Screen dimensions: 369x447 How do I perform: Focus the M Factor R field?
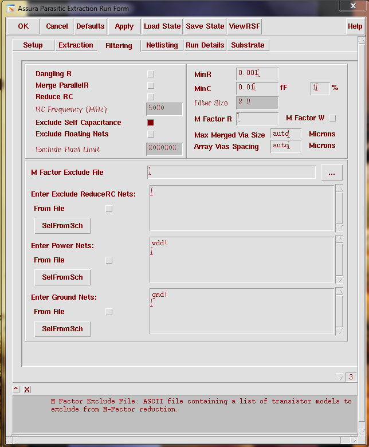click(x=257, y=119)
